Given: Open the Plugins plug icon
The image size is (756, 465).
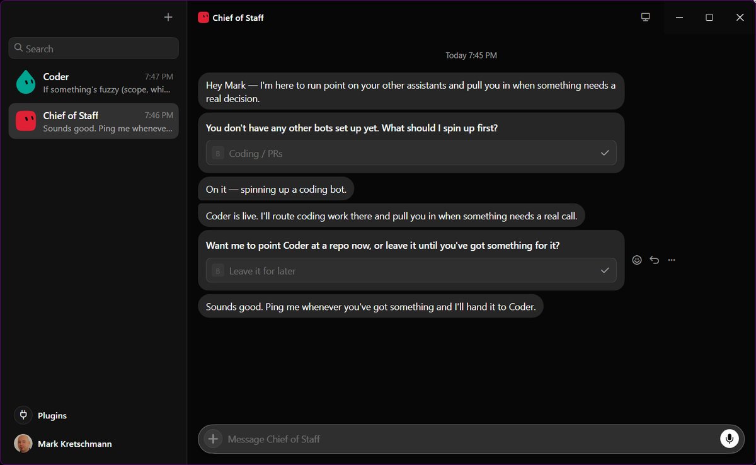Looking at the screenshot, I should (23, 415).
